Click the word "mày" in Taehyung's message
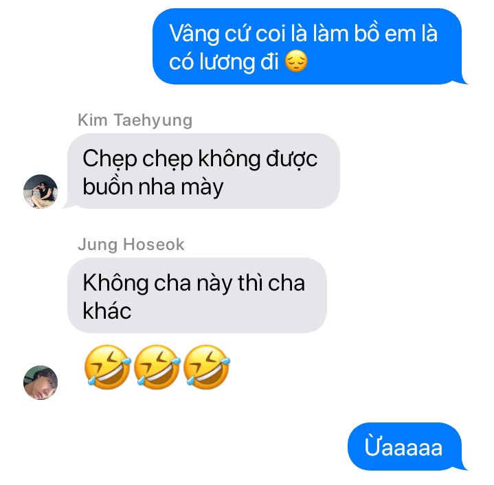 (202, 188)
